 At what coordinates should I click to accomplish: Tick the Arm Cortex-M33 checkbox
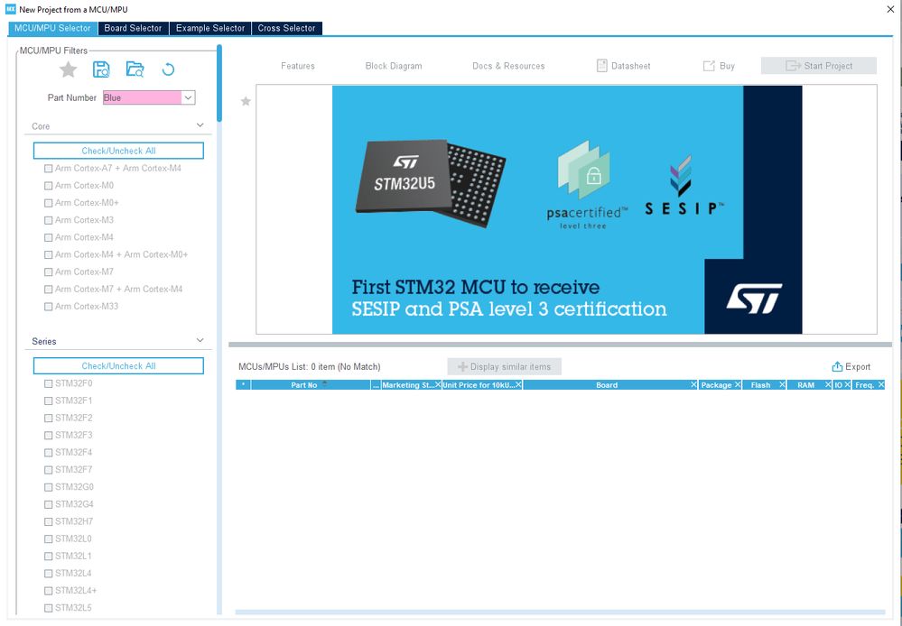click(x=49, y=307)
